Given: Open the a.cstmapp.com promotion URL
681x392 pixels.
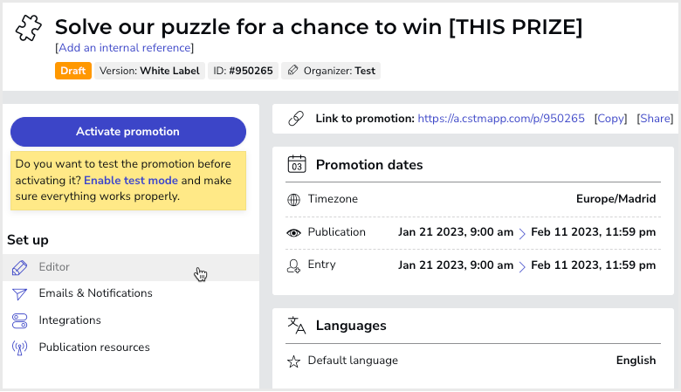Looking at the screenshot, I should [x=501, y=119].
